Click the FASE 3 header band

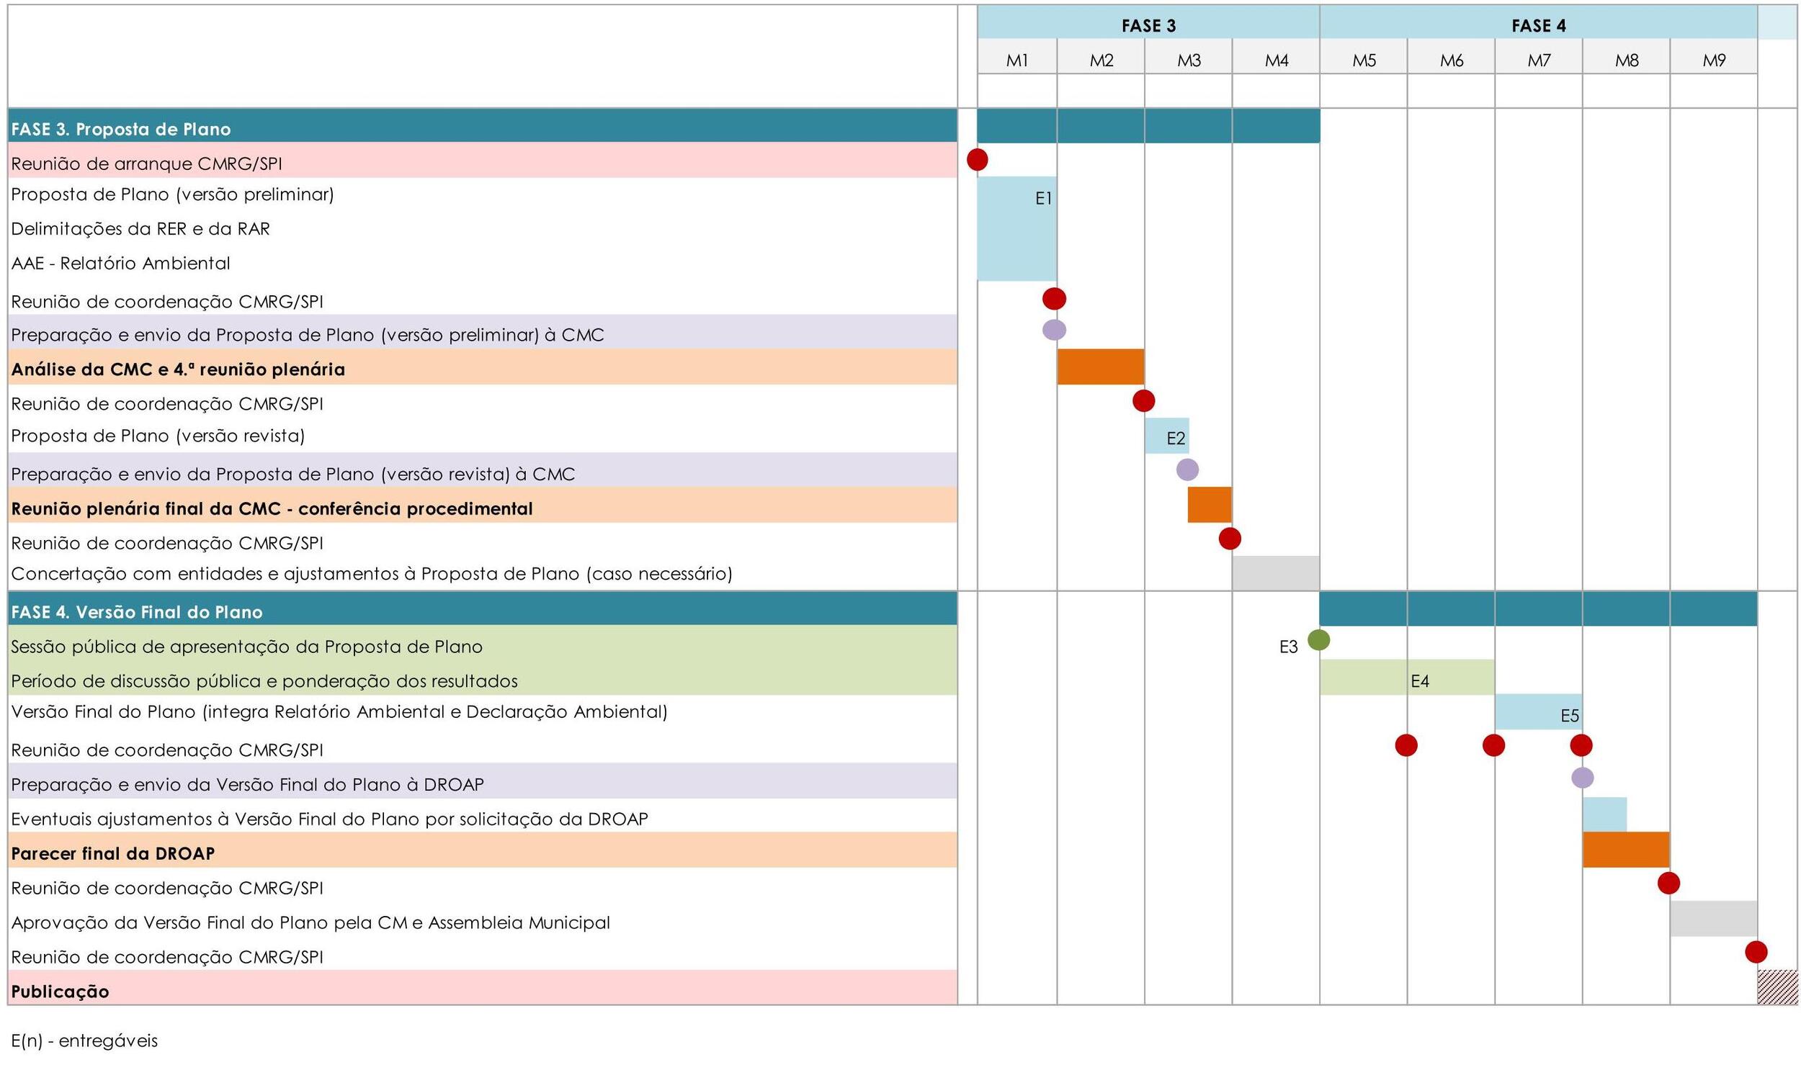coord(1148,25)
